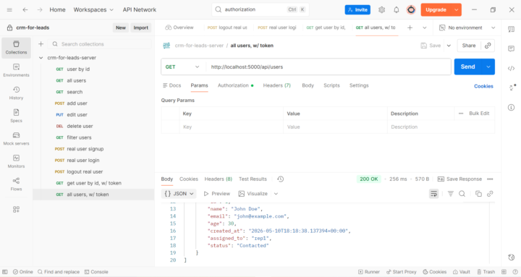The image size is (521, 277).
Task: Switch to the Headers (7) request tab
Action: (276, 85)
